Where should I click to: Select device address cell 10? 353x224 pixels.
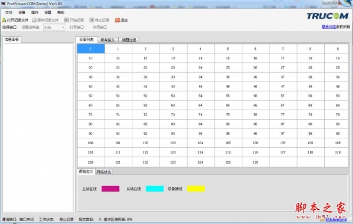pyautogui.click(x=91, y=58)
